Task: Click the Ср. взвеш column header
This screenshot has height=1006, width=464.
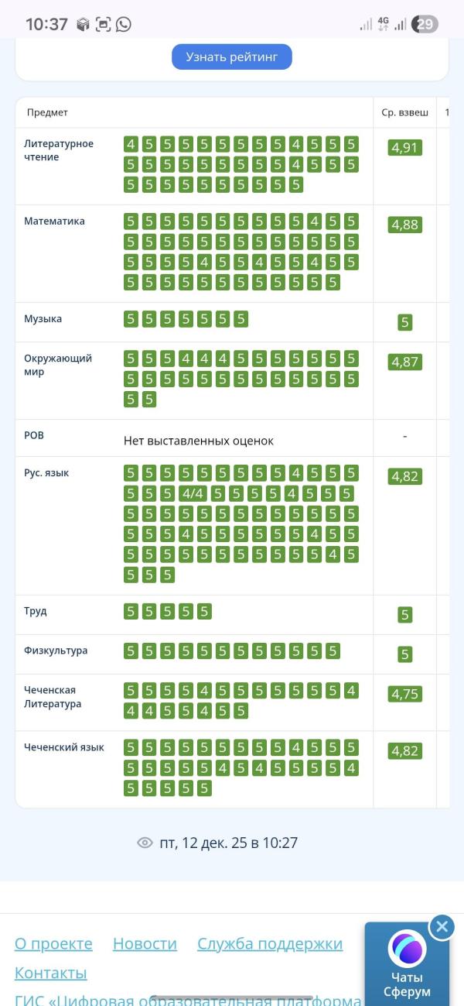Action: click(404, 112)
